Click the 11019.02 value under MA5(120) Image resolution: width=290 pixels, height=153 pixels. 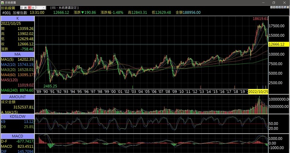click(25, 85)
